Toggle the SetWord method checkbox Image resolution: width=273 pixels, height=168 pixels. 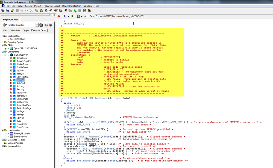pos(11,80)
